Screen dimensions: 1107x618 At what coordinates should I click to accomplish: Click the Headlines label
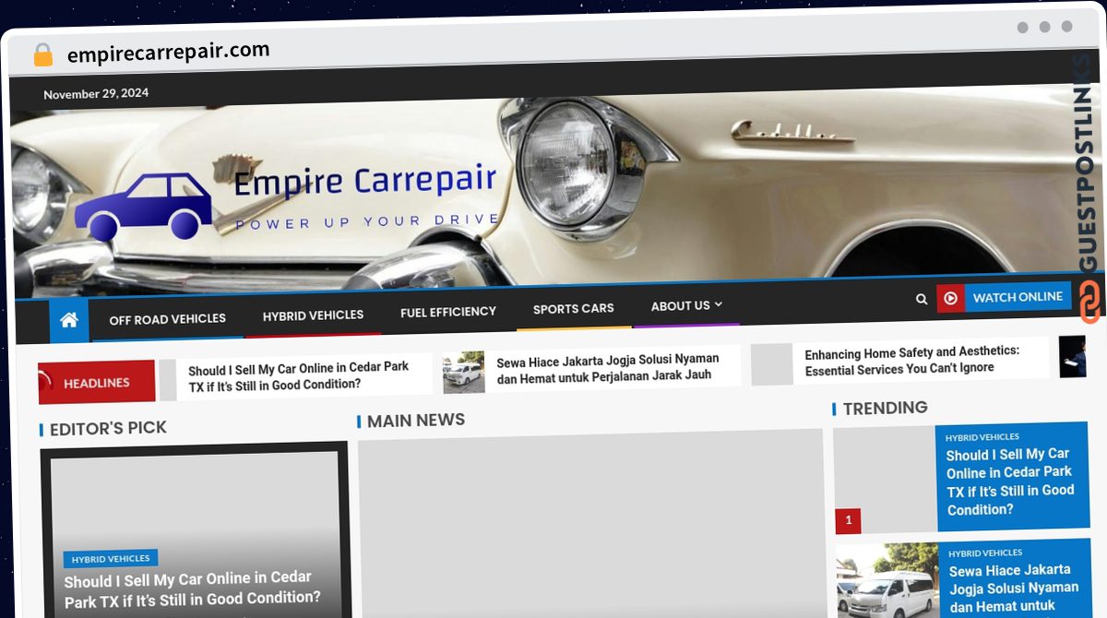tap(97, 382)
